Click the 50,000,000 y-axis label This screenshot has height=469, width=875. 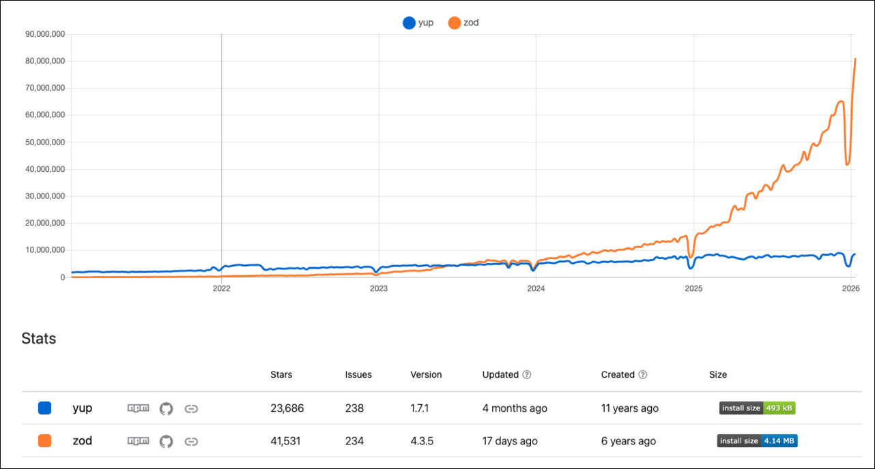pyautogui.click(x=44, y=142)
